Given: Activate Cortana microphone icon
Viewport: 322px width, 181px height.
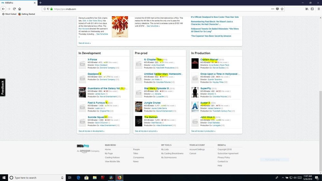Looking at the screenshot, I should [x=62, y=177].
